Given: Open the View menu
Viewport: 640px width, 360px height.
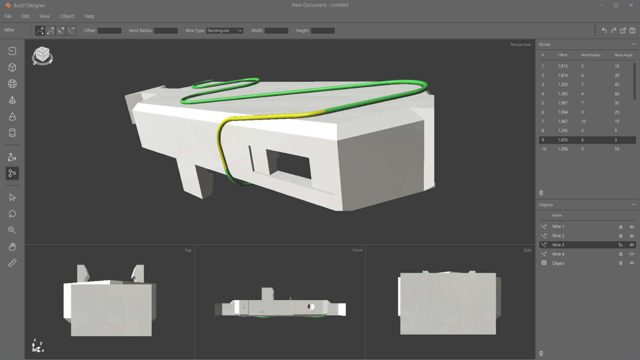Looking at the screenshot, I should coord(44,16).
